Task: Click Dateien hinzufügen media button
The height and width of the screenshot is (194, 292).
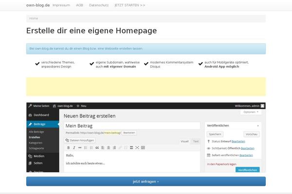Action: click(80, 140)
